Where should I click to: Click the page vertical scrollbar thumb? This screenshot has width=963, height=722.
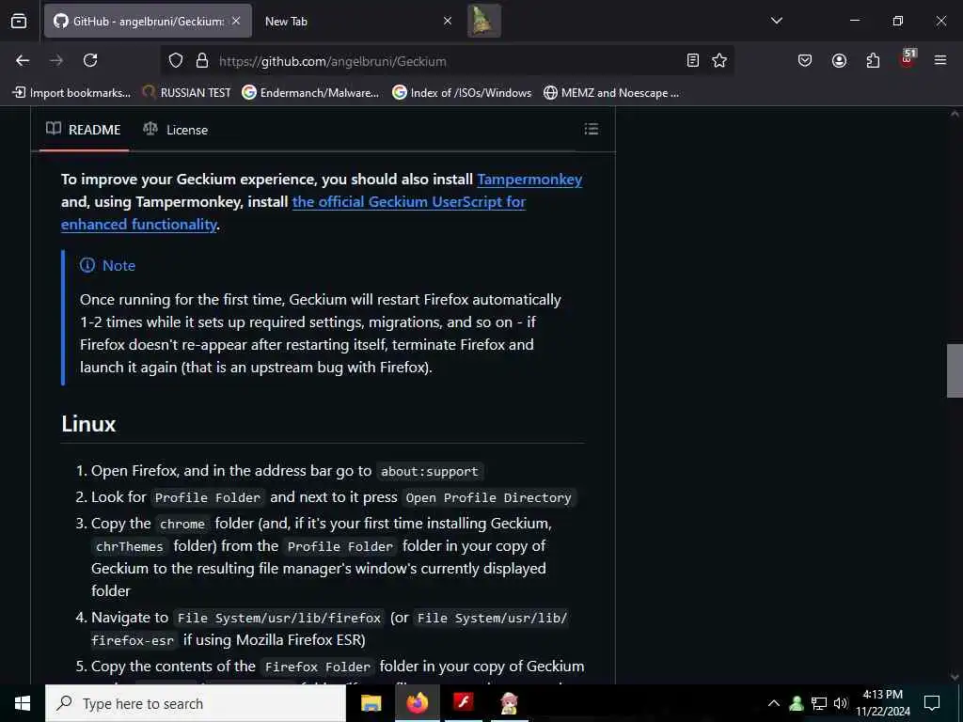pyautogui.click(x=955, y=370)
